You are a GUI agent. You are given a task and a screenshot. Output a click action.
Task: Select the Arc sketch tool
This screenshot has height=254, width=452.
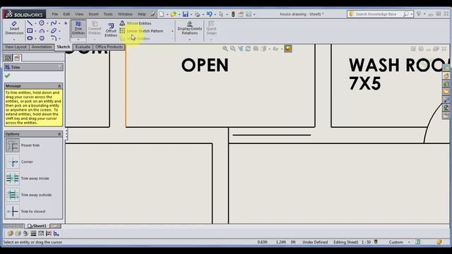[x=42, y=30]
